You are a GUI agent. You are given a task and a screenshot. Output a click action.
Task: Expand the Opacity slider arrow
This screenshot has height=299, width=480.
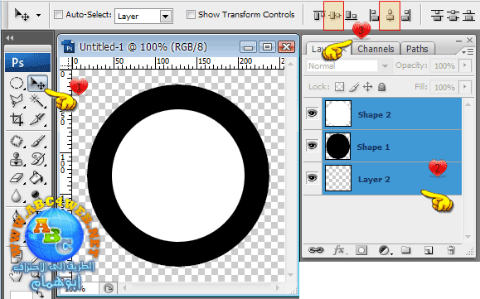(x=465, y=65)
